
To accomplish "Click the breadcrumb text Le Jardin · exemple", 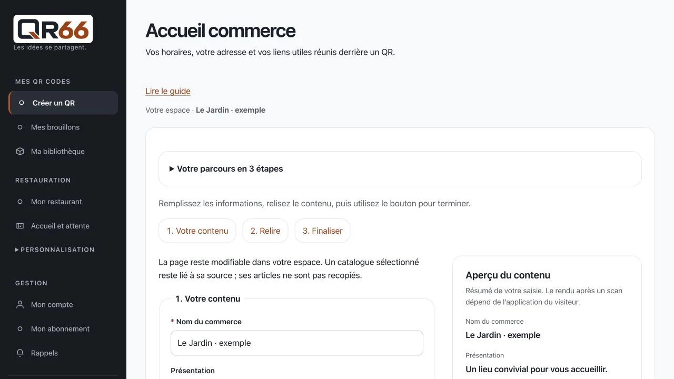I will (x=231, y=110).
